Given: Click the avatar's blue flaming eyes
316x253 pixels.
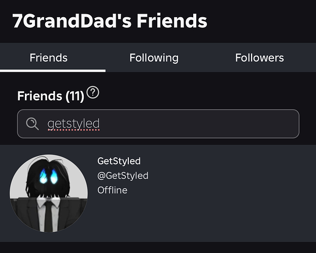Looking at the screenshot, I should point(49,177).
